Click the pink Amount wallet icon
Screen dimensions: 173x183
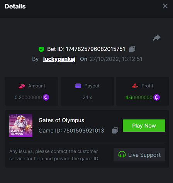[22, 86]
